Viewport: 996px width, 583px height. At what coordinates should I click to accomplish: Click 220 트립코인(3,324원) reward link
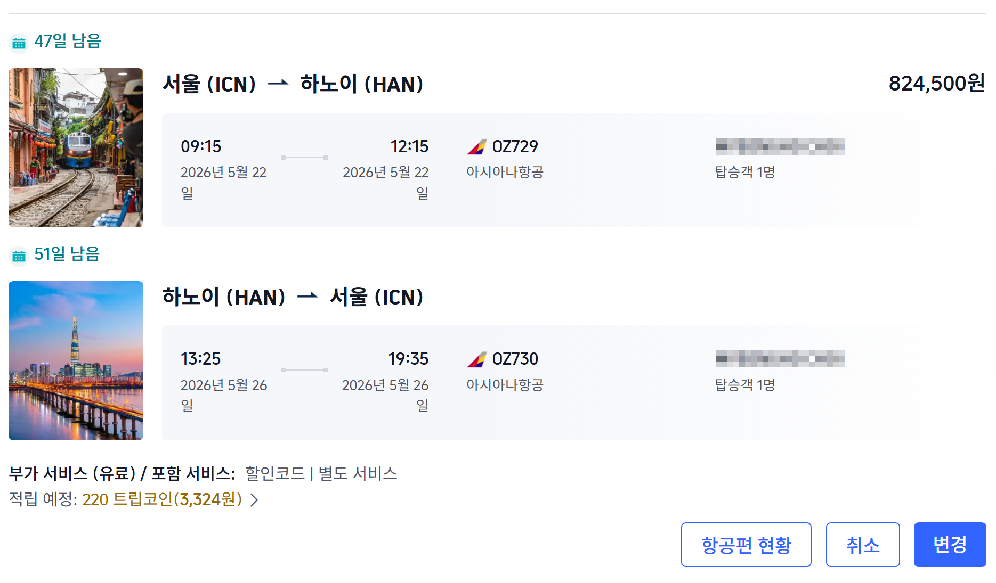click(x=162, y=500)
